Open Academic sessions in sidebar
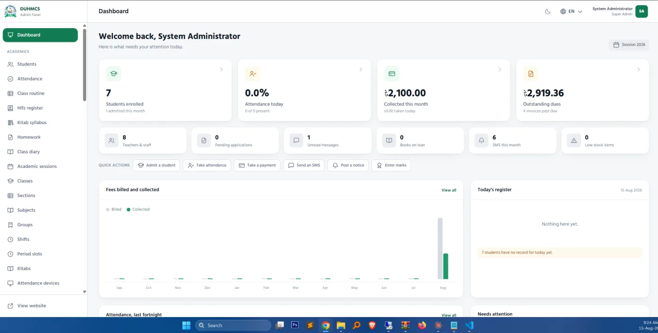Viewport: 658px width, 333px height. pos(40,166)
